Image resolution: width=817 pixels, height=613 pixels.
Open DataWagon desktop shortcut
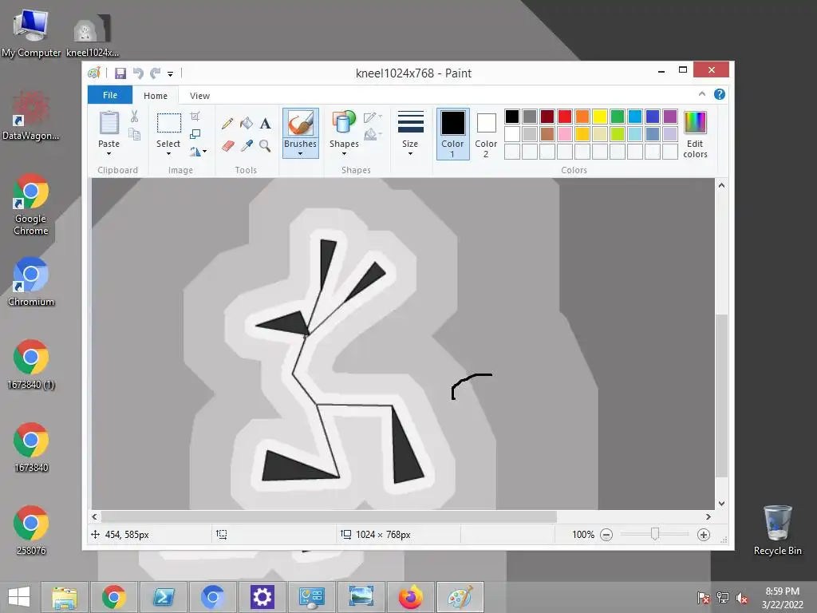click(31, 117)
